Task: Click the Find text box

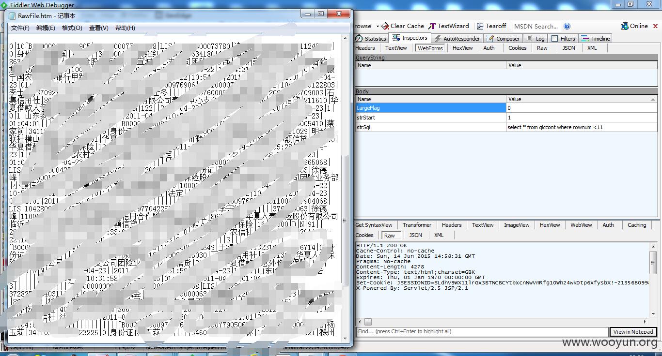Action: click(482, 331)
